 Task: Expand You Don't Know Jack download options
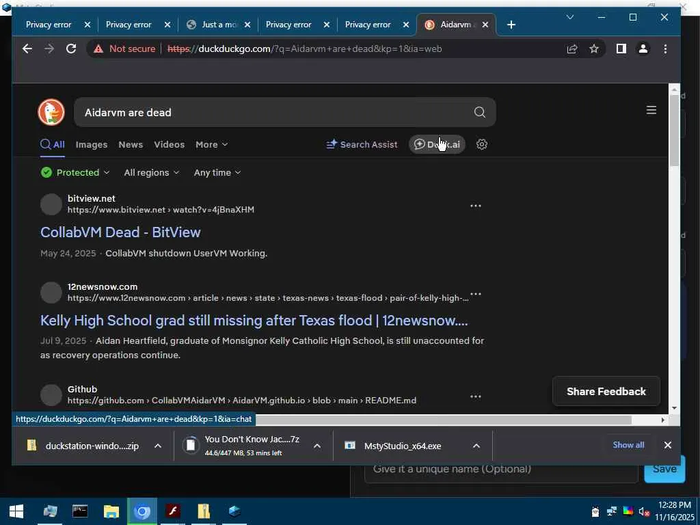[317, 446]
